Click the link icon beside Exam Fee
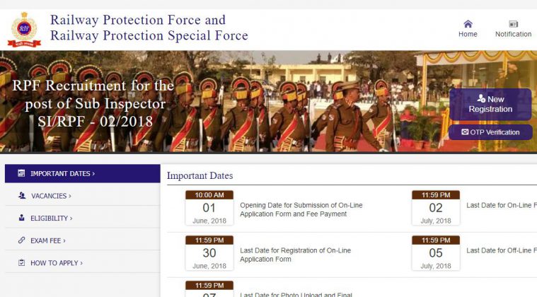Image resolution: width=537 pixels, height=297 pixels. tap(21, 240)
